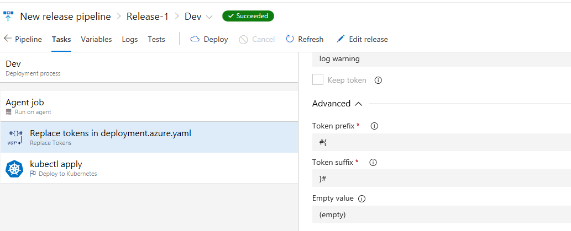Screen dimensions: 571x231
Task: Select the kubectl apply task
Action: 149,168
